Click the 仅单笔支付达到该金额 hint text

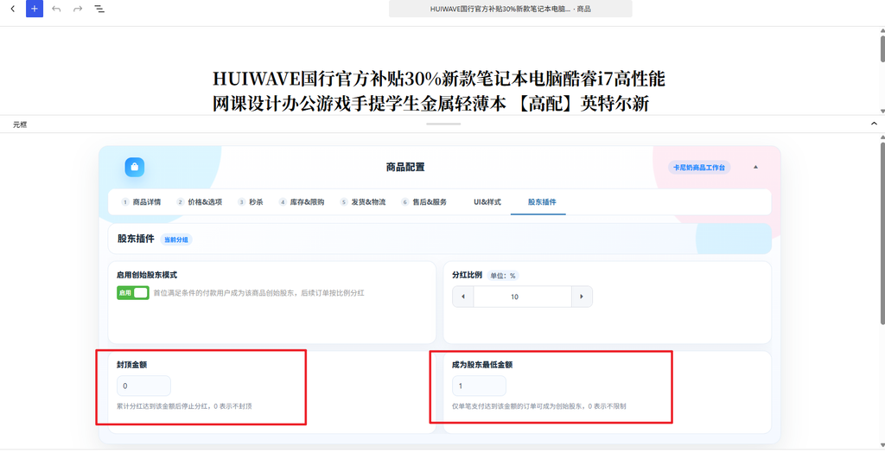point(538,406)
